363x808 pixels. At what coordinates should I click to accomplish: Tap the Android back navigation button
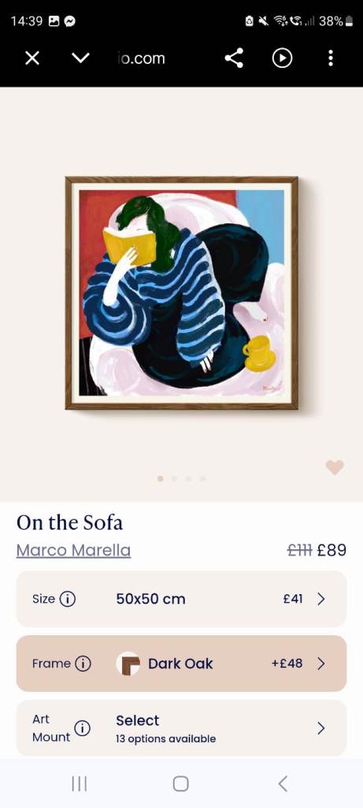pos(282,784)
